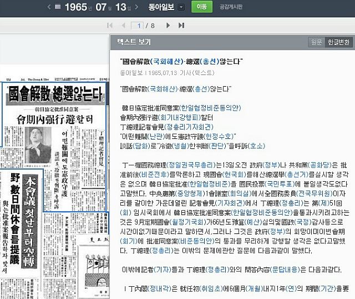Select the day 13 text
The image size is (355, 299).
(121, 7)
